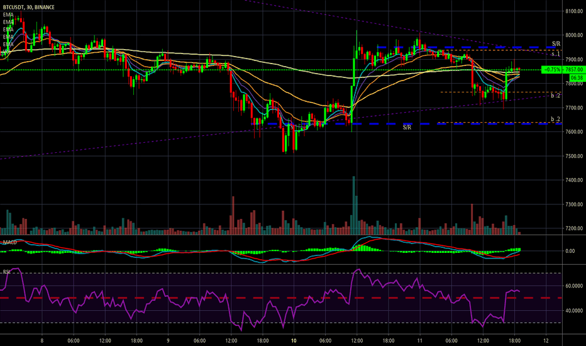
Task: Select the MACD indicator label
Action: pos(9,242)
